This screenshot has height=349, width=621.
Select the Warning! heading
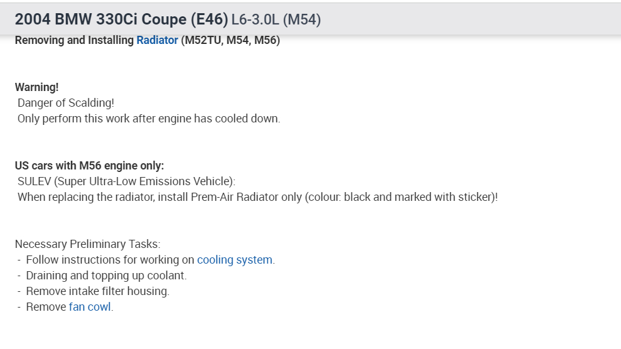click(36, 87)
